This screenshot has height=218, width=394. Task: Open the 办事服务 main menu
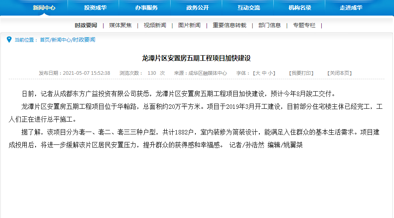(146, 8)
